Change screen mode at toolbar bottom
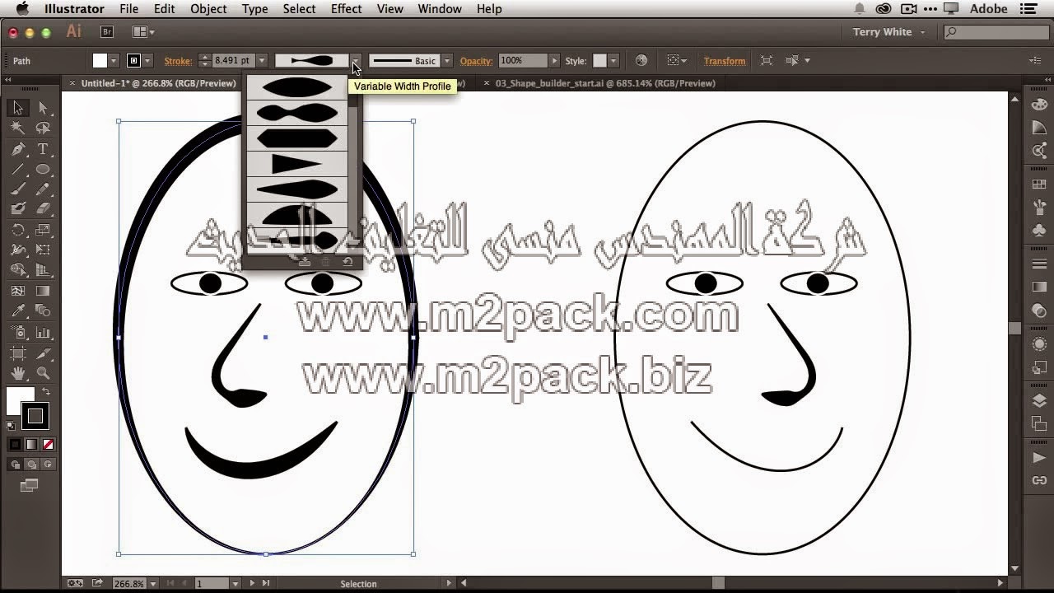Image resolution: width=1054 pixels, height=593 pixels. (x=30, y=486)
